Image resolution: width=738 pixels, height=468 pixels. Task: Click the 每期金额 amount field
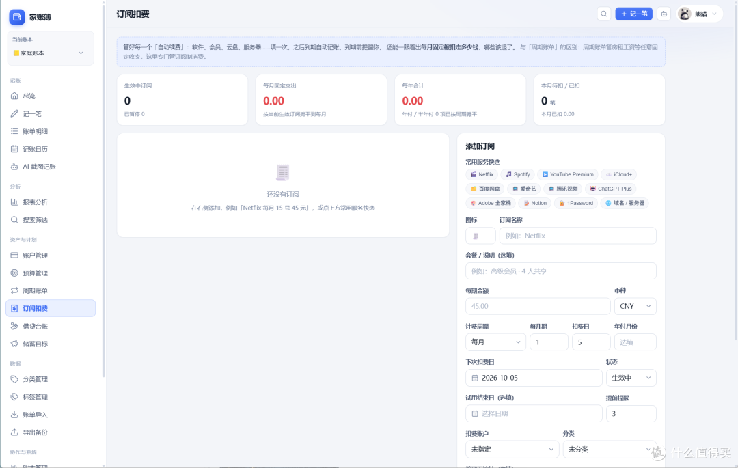point(538,306)
